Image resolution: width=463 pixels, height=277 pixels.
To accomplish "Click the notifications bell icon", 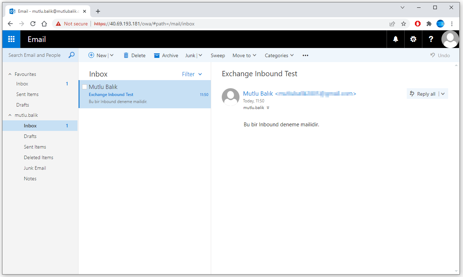I will pyautogui.click(x=395, y=39).
